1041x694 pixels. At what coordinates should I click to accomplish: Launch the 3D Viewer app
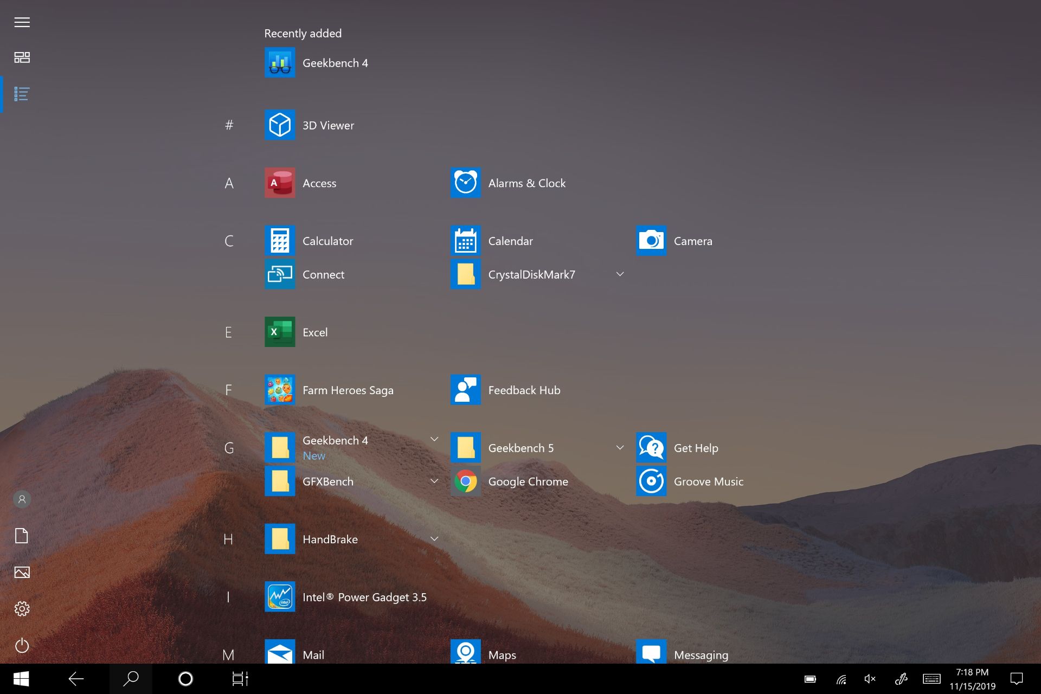(310, 125)
